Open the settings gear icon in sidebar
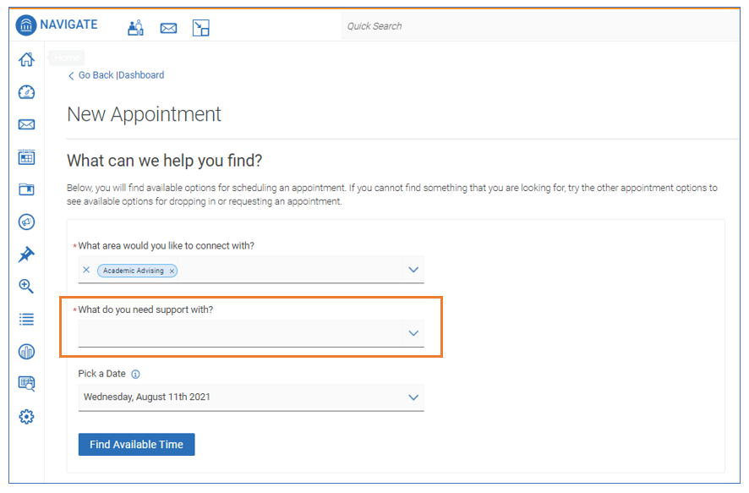 (26, 416)
